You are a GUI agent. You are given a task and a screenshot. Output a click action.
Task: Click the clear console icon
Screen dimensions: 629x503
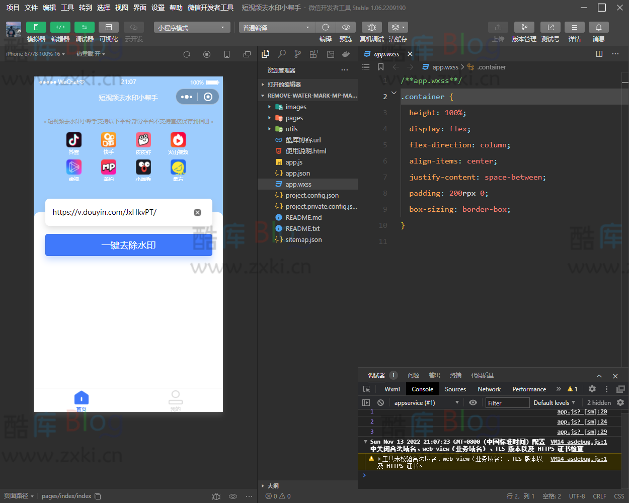click(381, 403)
